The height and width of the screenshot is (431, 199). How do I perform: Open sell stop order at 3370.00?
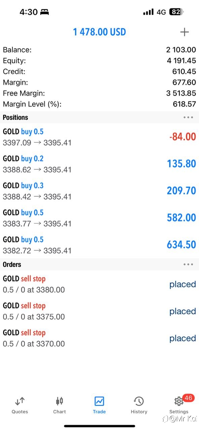point(99,338)
